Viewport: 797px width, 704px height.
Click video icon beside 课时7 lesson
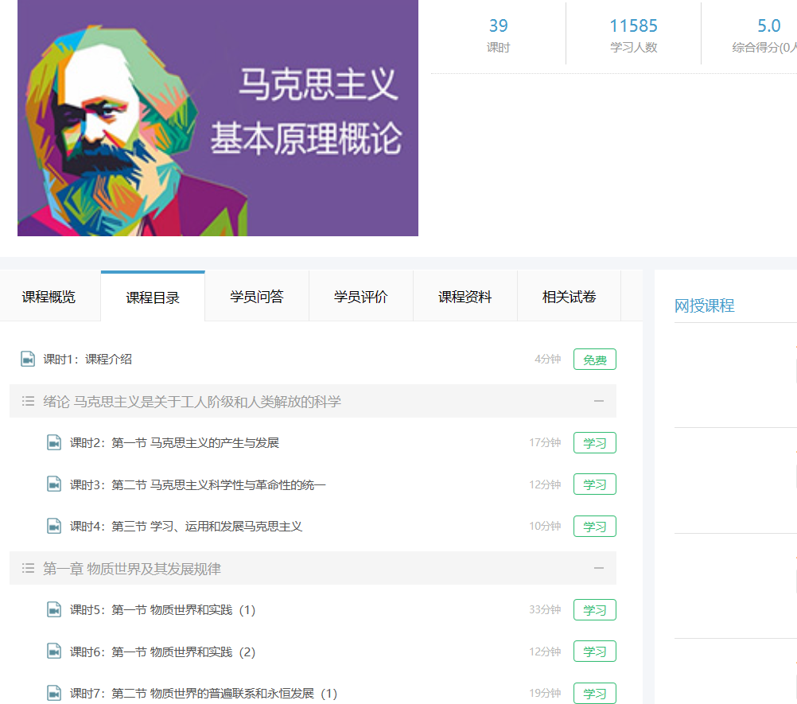pos(54,693)
